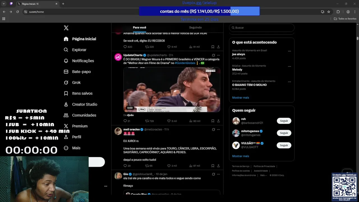
Task: Repost the UpdateCharts post
Action: [149, 121]
